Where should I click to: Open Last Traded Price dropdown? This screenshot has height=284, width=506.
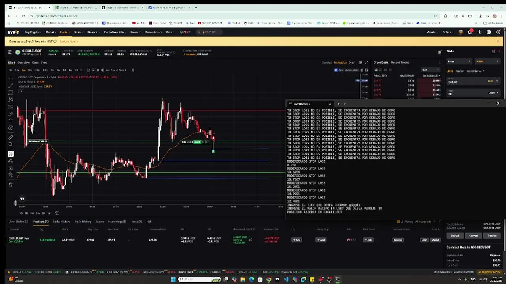116,70
